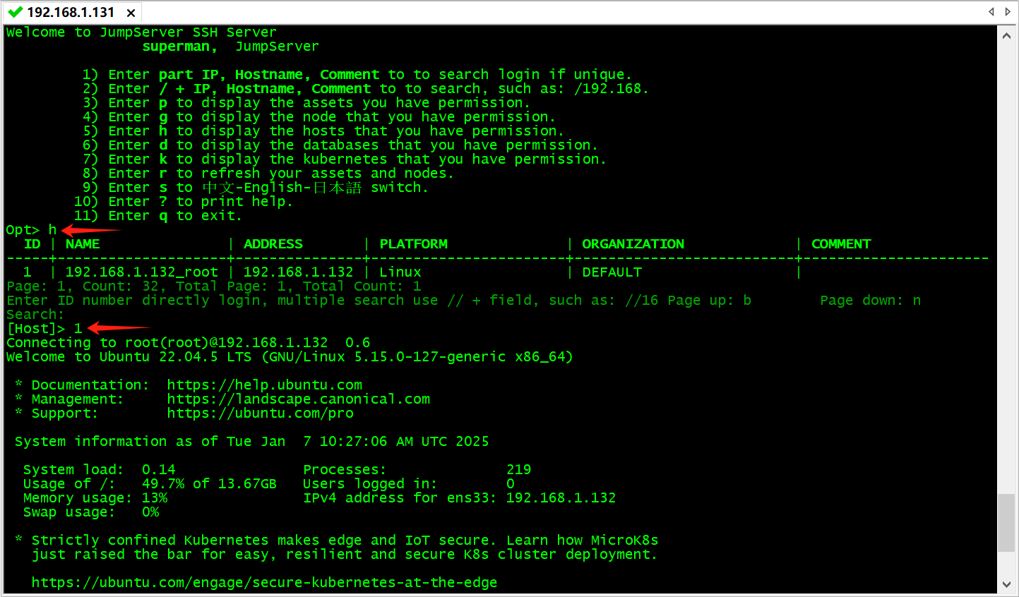Screen dimensions: 1019x597
Task: Click the ens33 IPv4 address 192.168.1.132
Action: coord(561,497)
